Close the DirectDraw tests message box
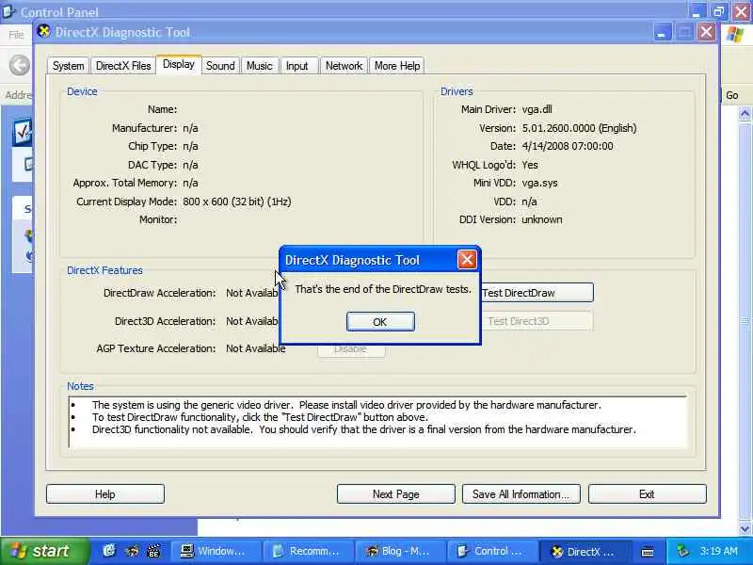 pos(467,260)
